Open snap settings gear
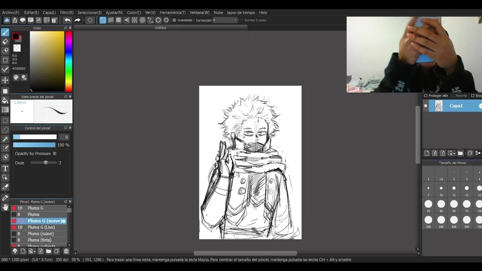The image size is (482, 271). point(166,20)
